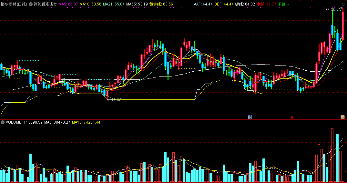Image resolution: width=347 pixels, height=183 pixels.
Task: Click the green 下跌 legend label
Action: pyautogui.click(x=283, y=4)
